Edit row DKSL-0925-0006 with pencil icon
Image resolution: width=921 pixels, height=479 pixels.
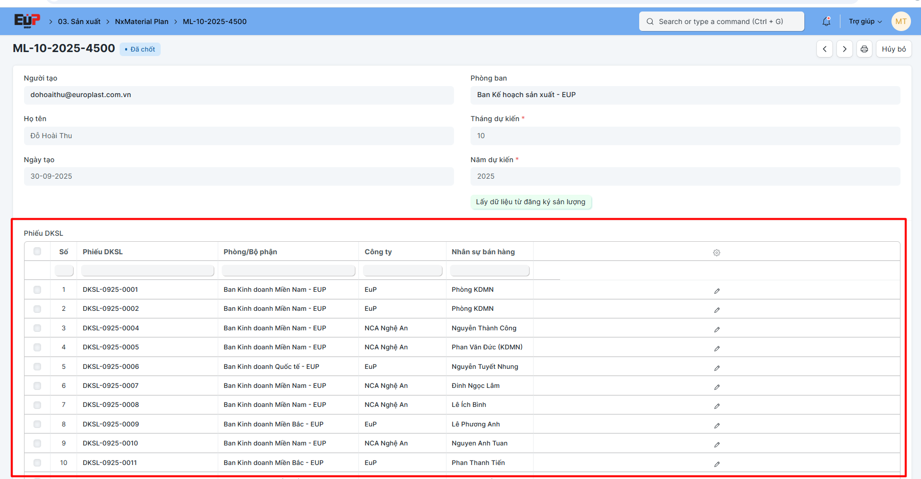(x=717, y=368)
